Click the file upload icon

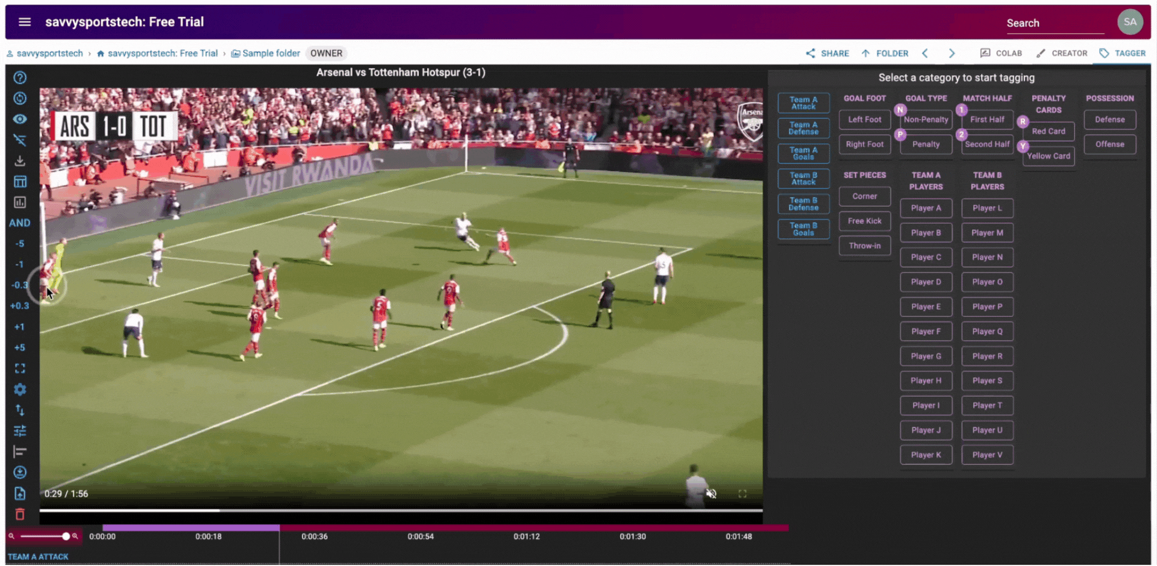coord(20,494)
